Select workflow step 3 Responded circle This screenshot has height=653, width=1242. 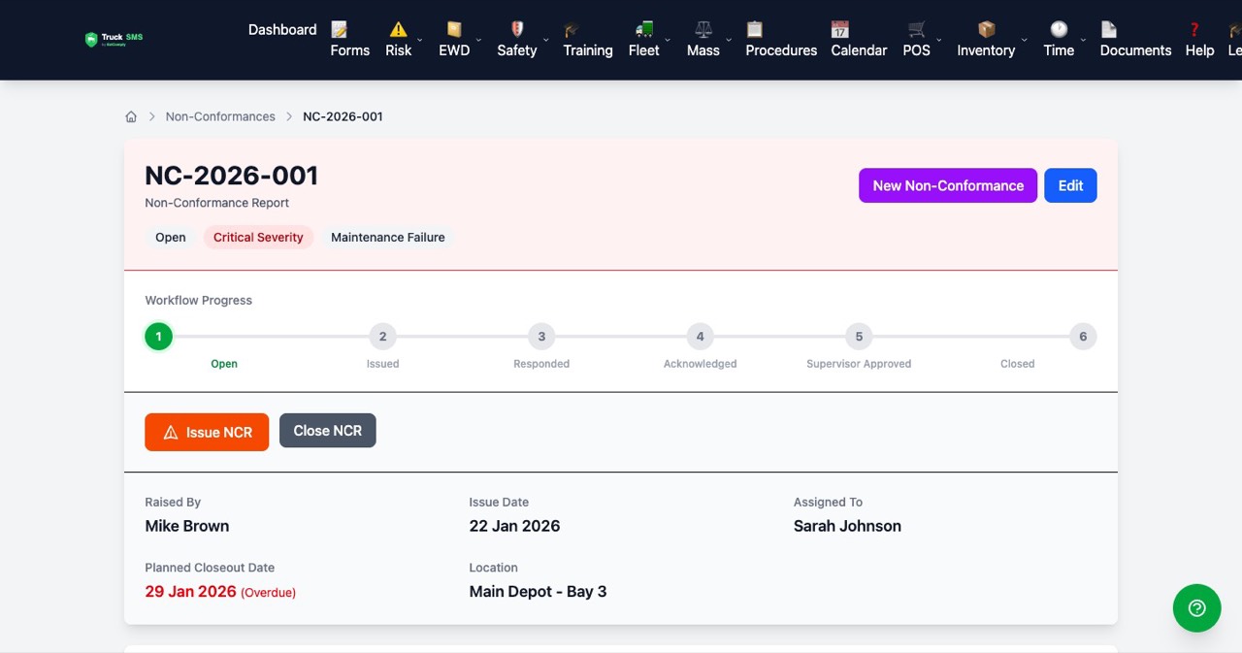coord(541,337)
